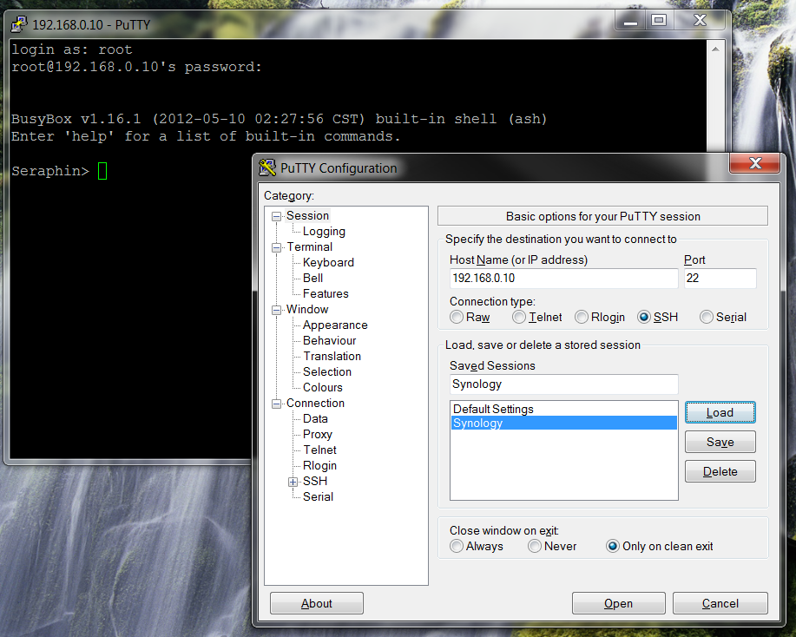Select Default Settings in saved sessions
The image size is (796, 637).
563,409
